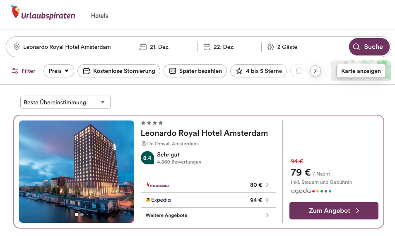395x236 pixels.
Task: Open the Preis dropdown
Action: point(58,71)
